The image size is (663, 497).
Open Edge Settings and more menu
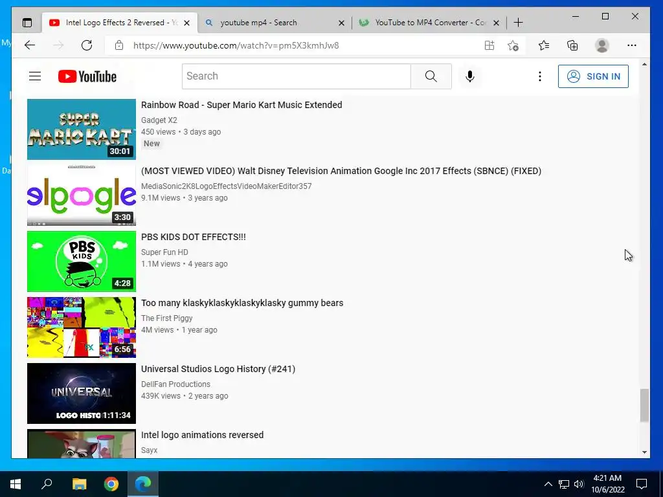[x=632, y=45]
